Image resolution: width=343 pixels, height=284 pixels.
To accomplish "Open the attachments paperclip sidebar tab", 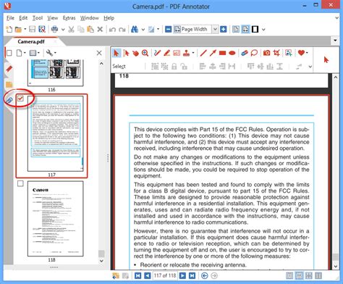I will [x=9, y=100].
